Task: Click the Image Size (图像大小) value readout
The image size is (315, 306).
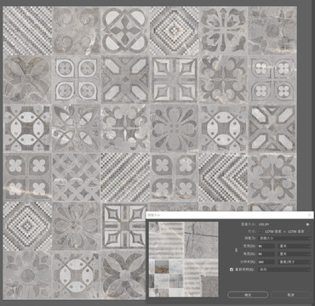Action: [x=264, y=224]
